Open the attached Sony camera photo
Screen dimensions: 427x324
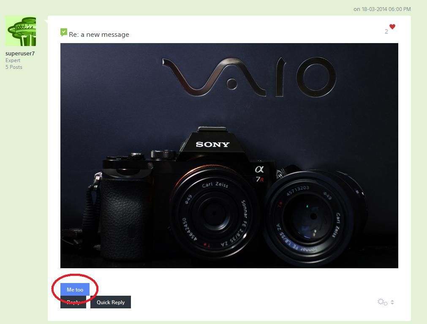[x=229, y=155]
